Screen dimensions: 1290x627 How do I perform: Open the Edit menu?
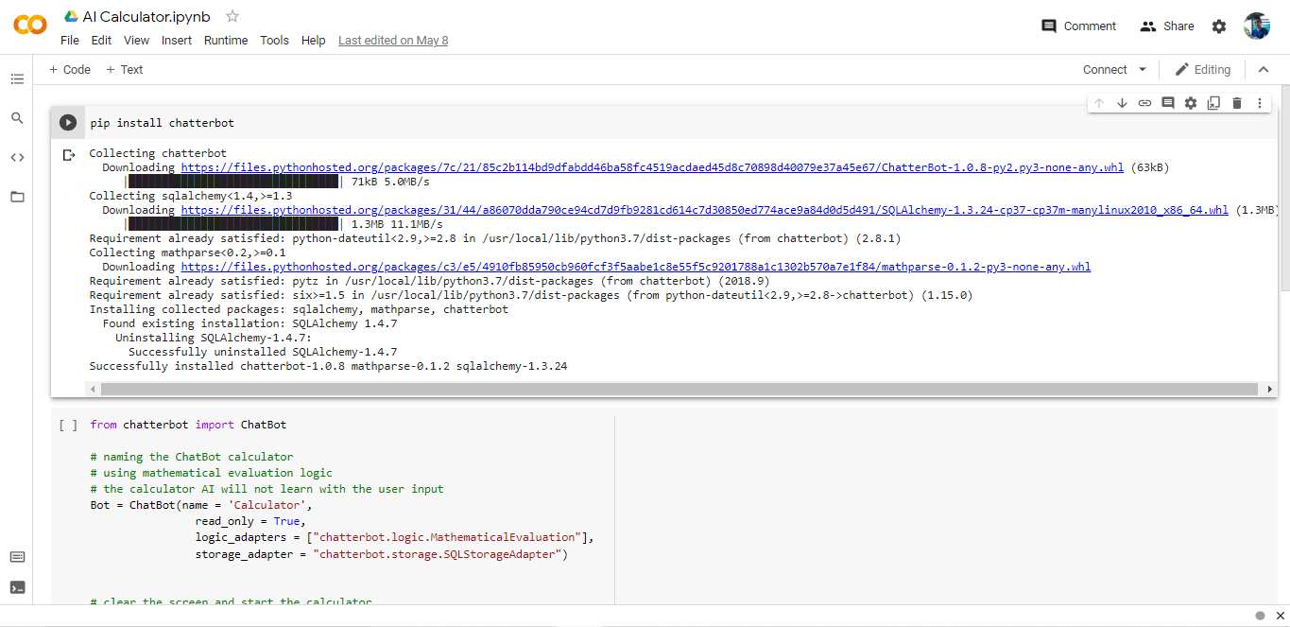[x=101, y=41]
